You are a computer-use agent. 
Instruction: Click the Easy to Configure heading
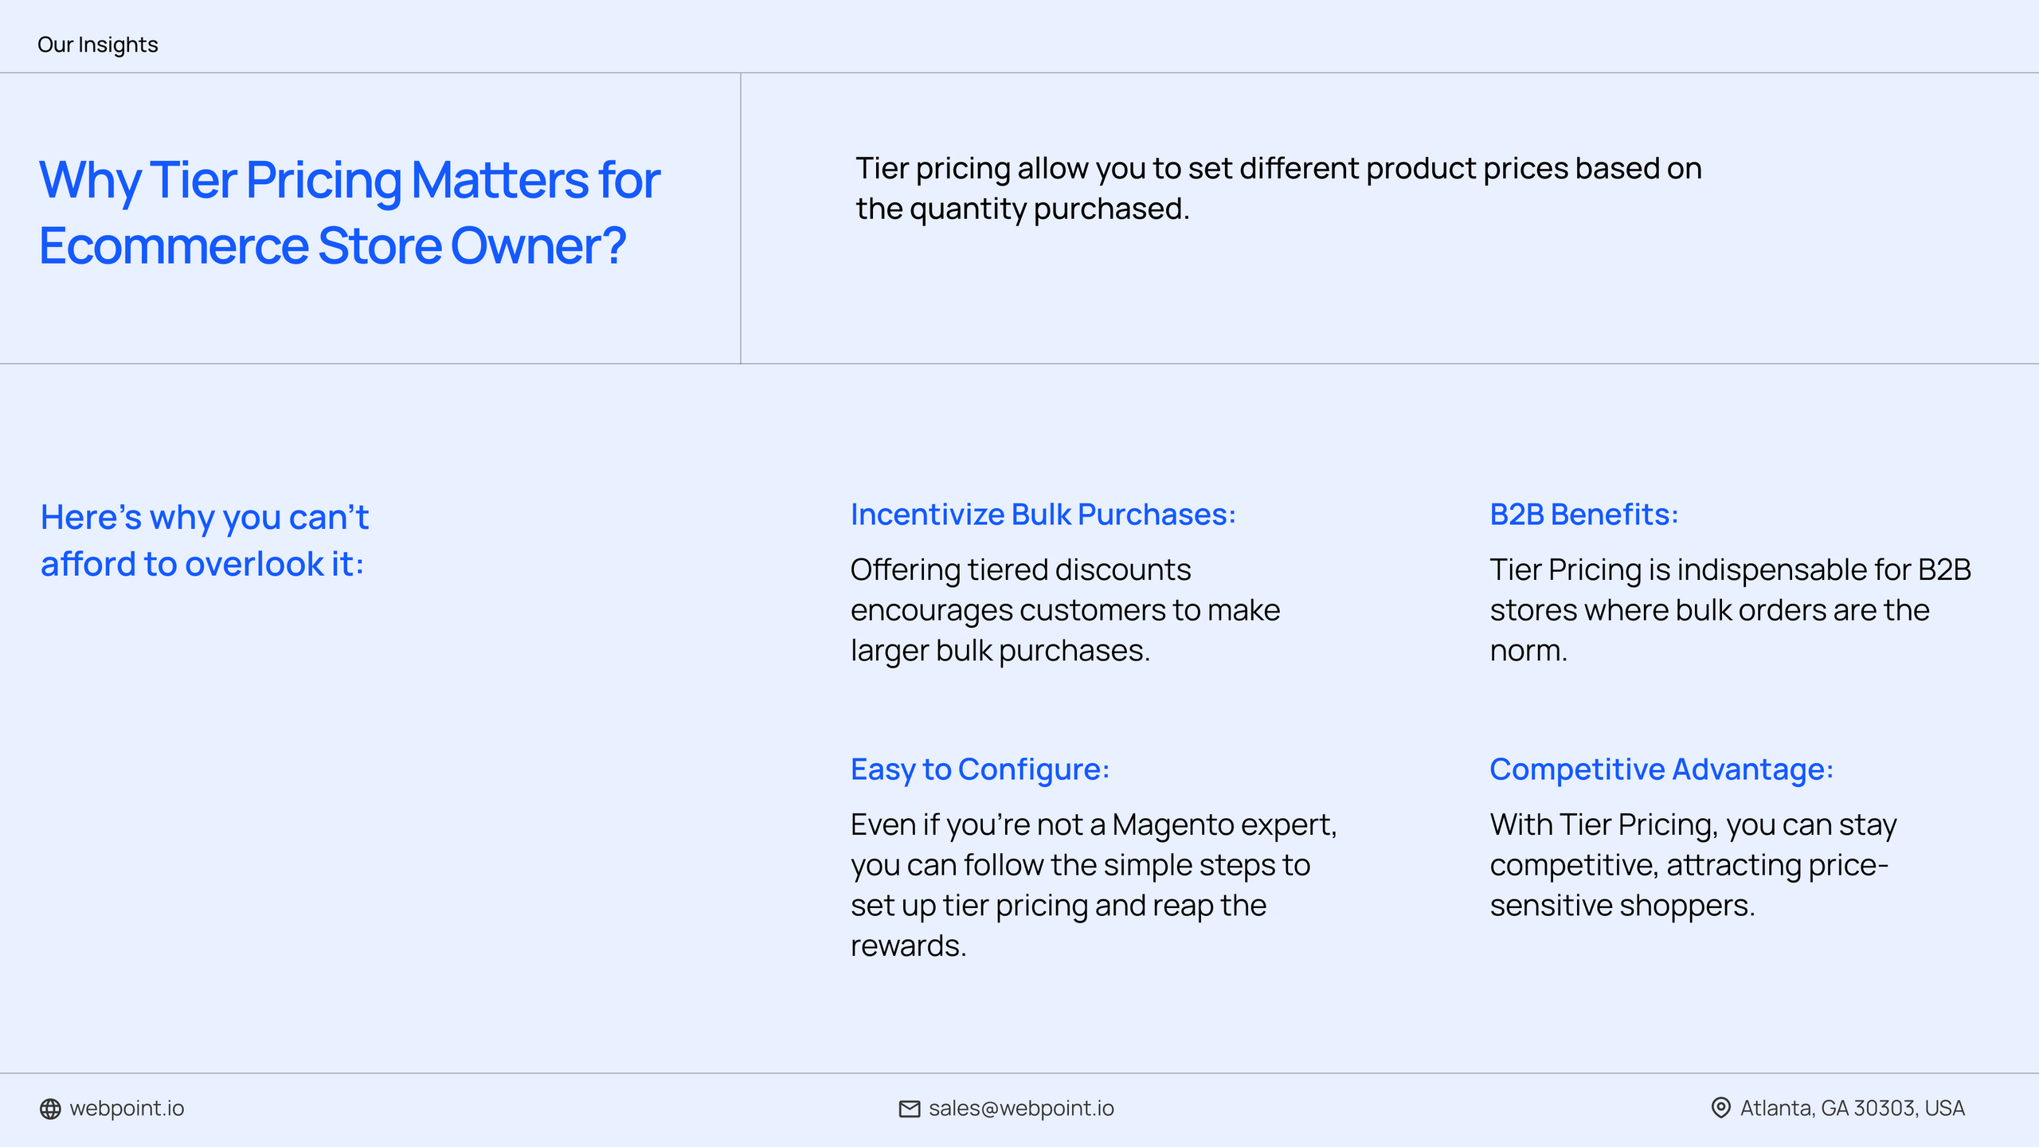(980, 769)
